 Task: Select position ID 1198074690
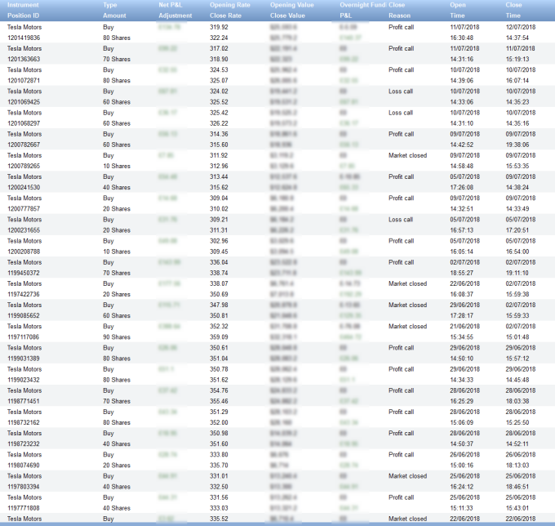[x=24, y=465]
